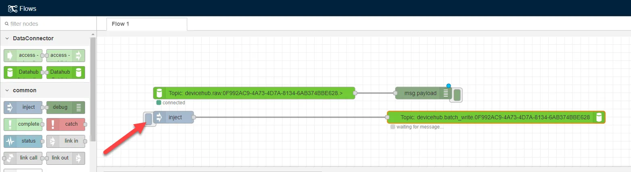631x172 pixels.
Task: Click output port of devicehub.raw Topic node
Action: click(x=355, y=93)
